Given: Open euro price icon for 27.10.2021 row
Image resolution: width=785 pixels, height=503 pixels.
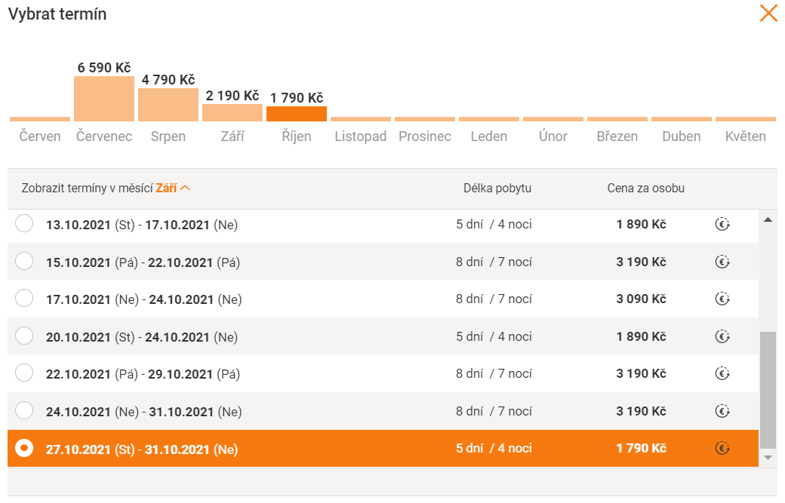Looking at the screenshot, I should pos(722,448).
